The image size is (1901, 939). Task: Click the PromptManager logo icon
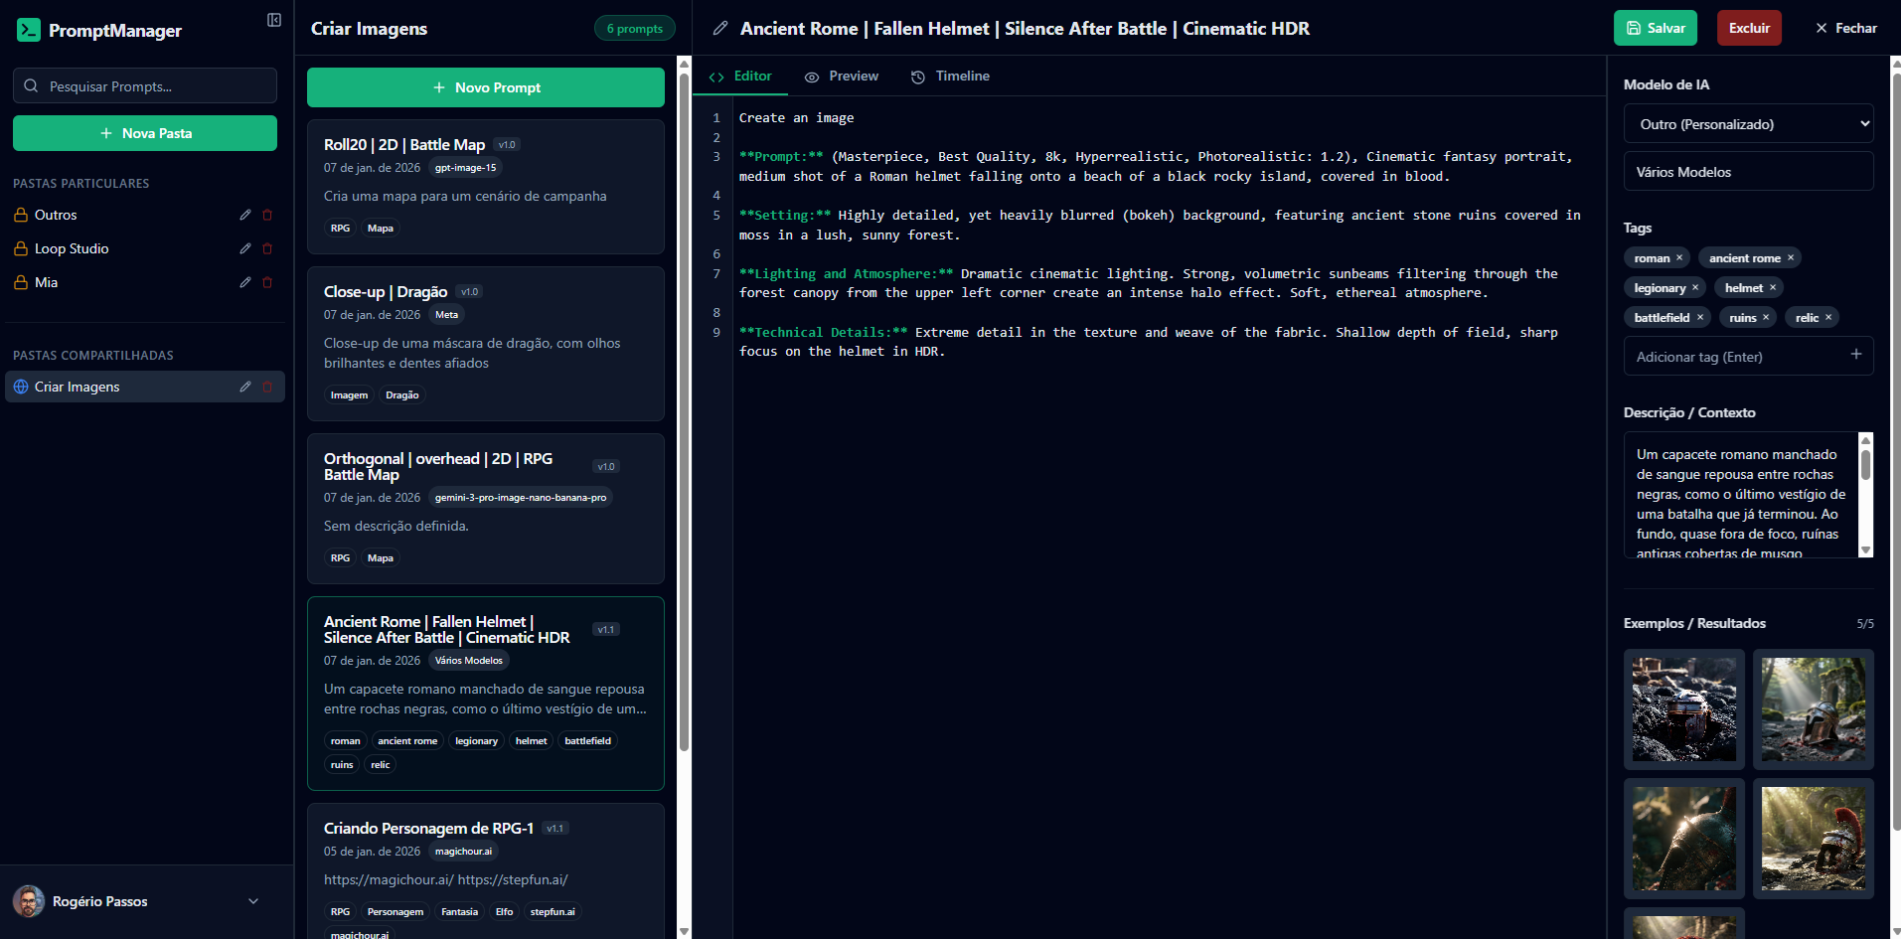(x=29, y=30)
